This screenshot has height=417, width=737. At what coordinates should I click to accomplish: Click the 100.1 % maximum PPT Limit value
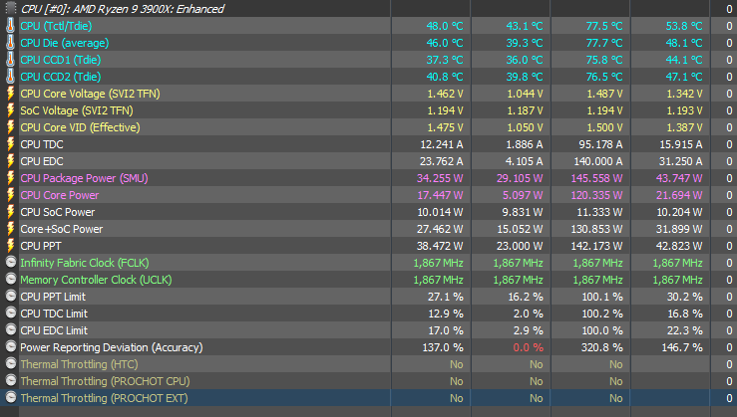click(603, 297)
